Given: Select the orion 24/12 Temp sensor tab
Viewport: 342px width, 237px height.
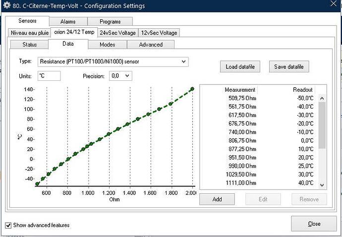Looking at the screenshot, I should (x=74, y=32).
